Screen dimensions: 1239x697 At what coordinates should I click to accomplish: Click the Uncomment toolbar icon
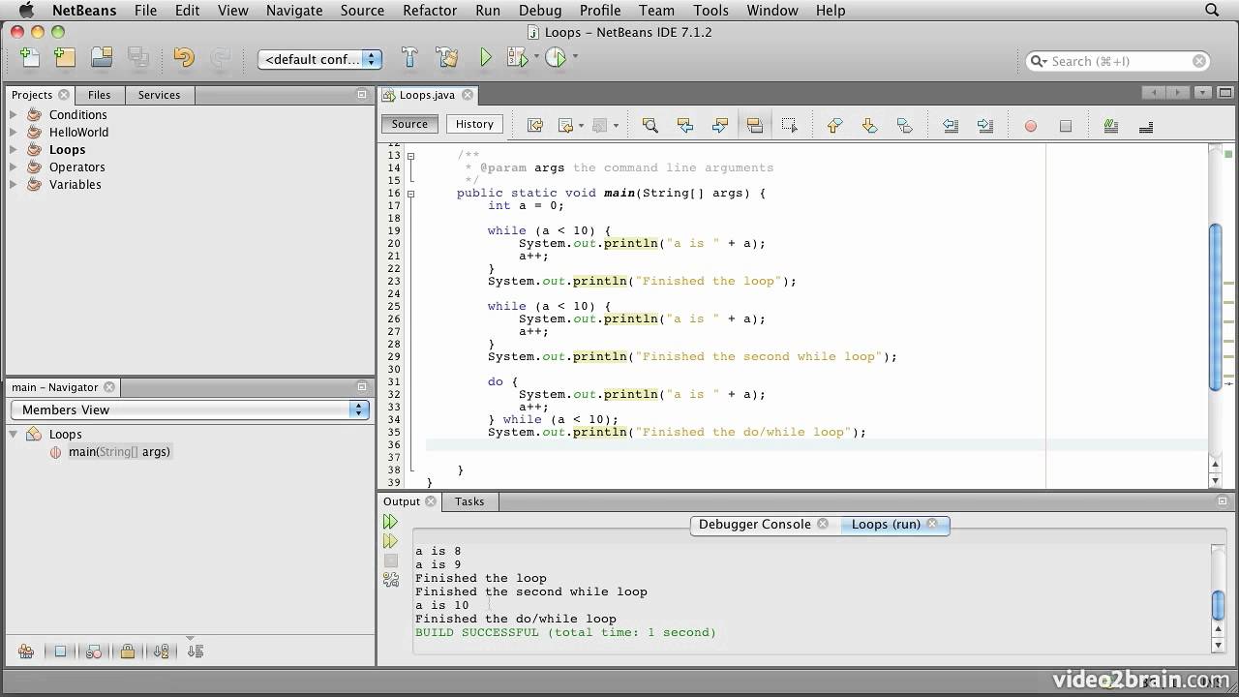(x=1145, y=125)
